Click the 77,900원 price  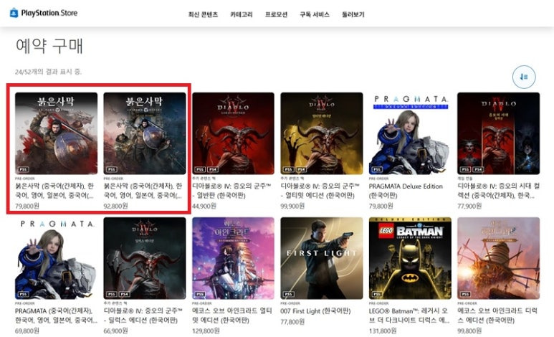(469, 206)
